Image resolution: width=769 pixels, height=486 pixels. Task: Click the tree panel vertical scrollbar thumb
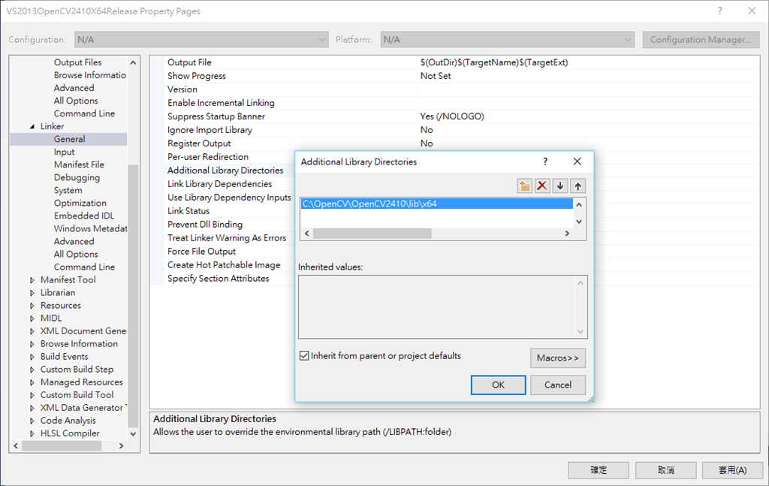[133, 296]
